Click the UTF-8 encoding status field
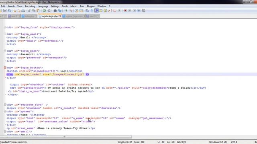 234,142
